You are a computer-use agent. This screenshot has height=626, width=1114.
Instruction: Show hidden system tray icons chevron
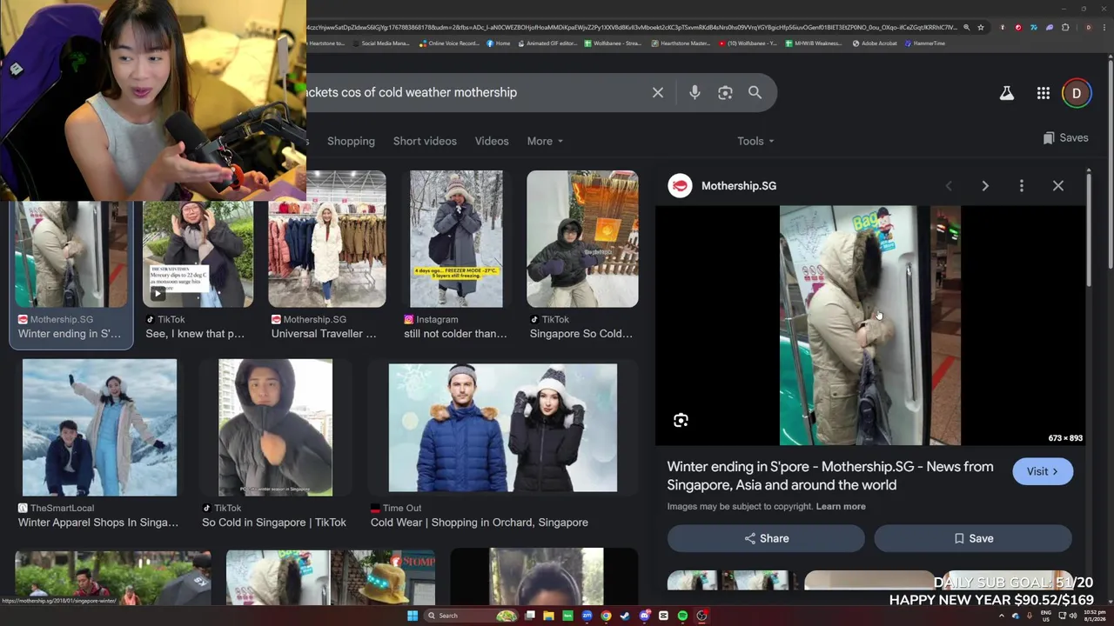(1001, 616)
